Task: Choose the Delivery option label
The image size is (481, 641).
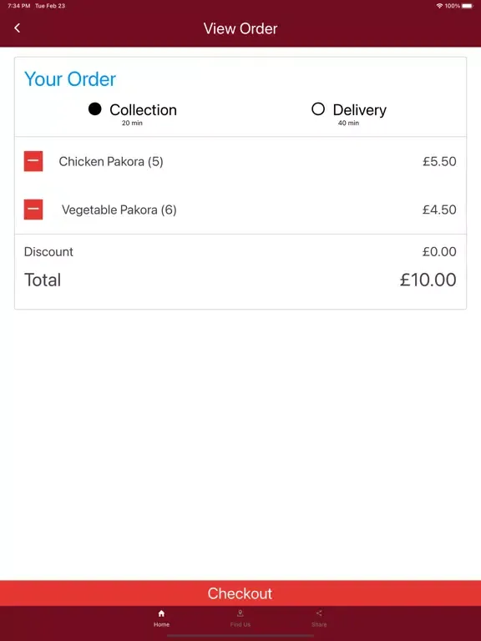Action: (360, 110)
